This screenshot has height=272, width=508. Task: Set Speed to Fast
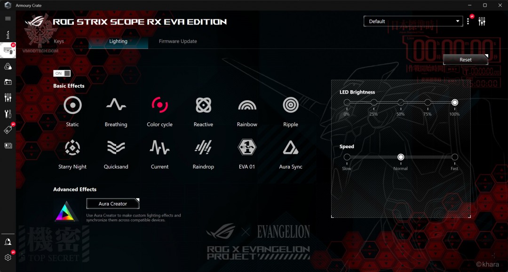coord(454,157)
